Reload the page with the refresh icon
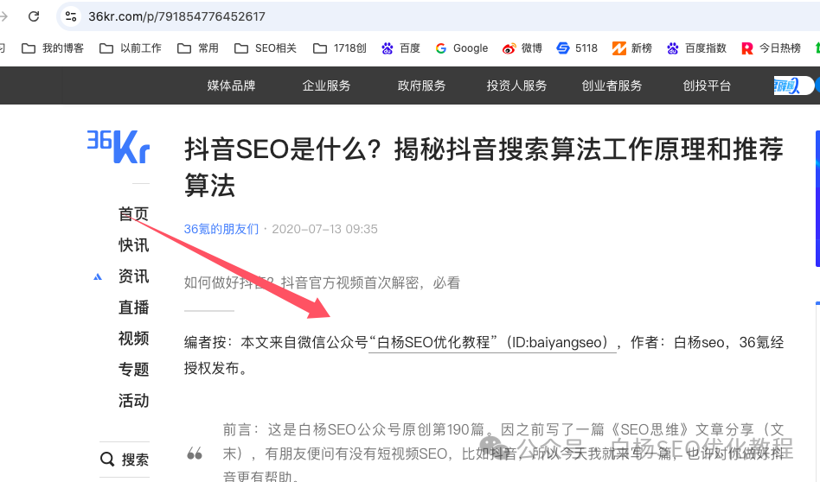The width and height of the screenshot is (820, 482). [34, 16]
